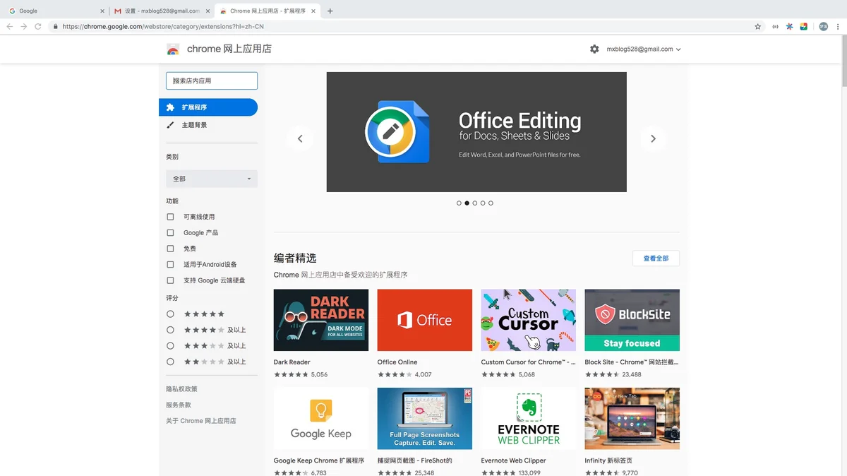Open the Office Editing carousel banner

coord(476,132)
